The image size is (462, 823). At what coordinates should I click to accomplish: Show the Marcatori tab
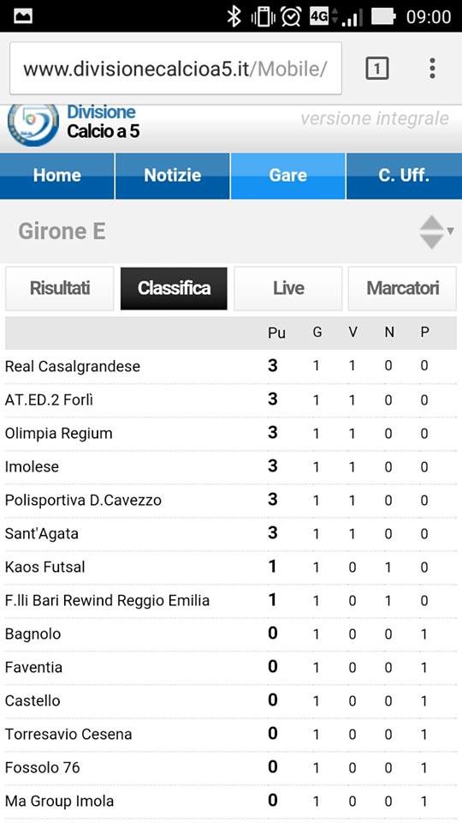[x=402, y=288]
